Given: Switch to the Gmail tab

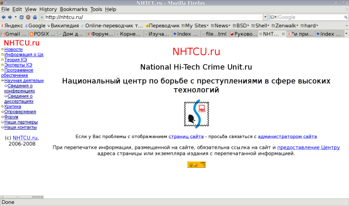Looking at the screenshot, I should pyautogui.click(x=14, y=34).
